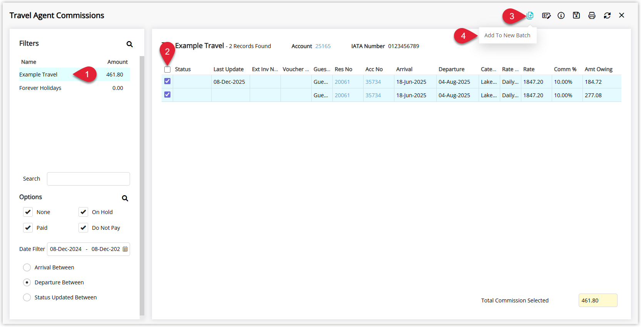Open Res No 20061 in 277.08 row

(x=342, y=95)
